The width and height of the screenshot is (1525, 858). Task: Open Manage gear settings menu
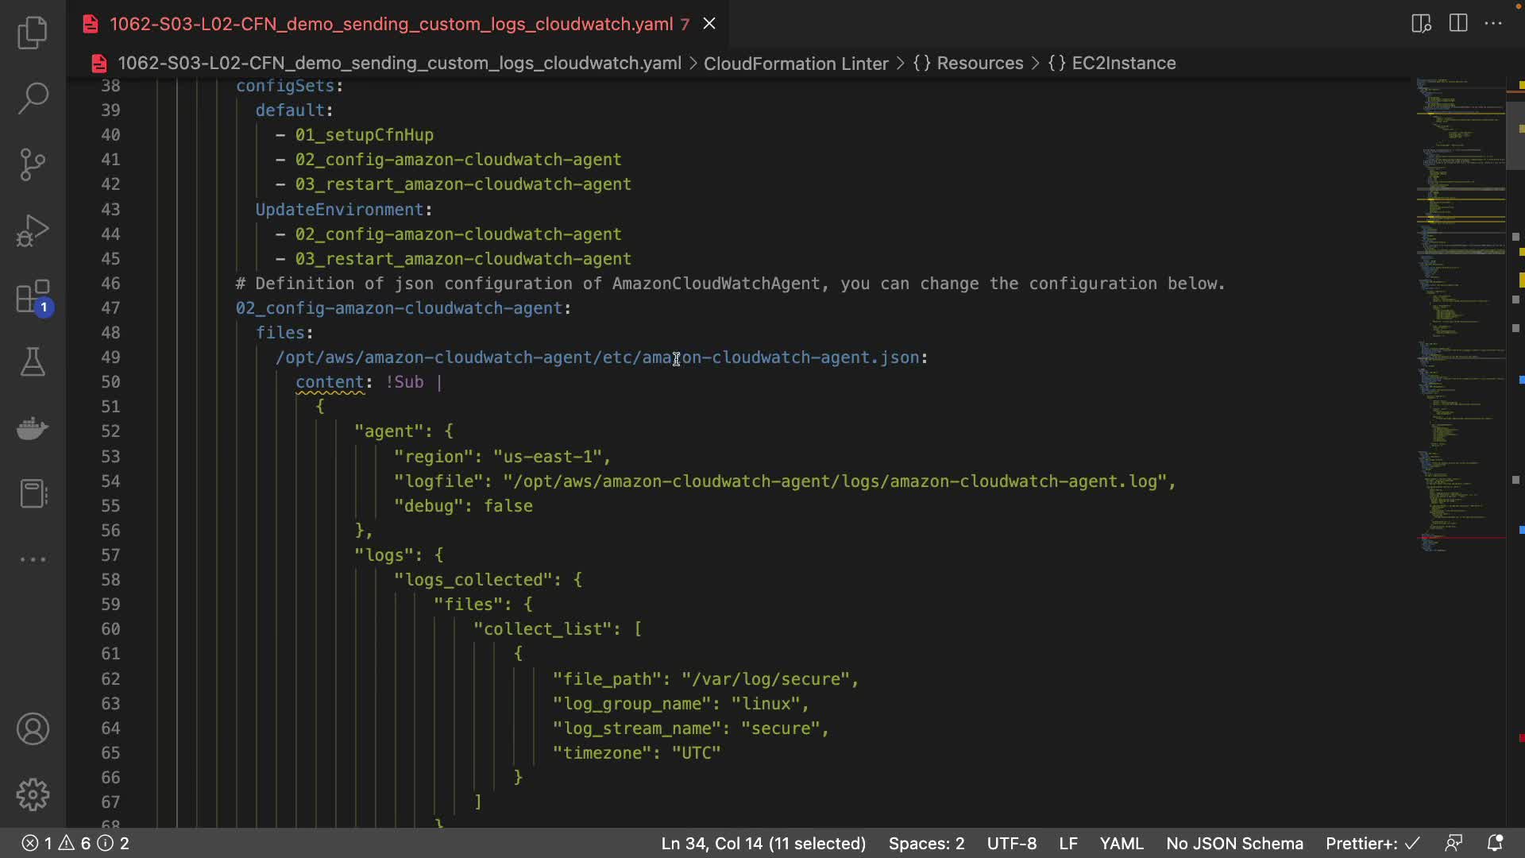[33, 794]
